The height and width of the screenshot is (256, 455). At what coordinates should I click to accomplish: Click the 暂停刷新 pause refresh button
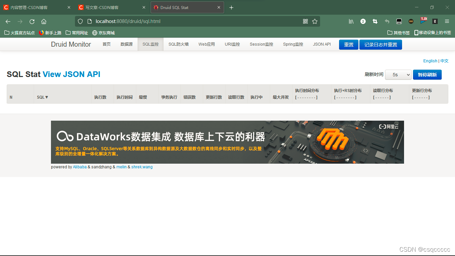click(427, 75)
